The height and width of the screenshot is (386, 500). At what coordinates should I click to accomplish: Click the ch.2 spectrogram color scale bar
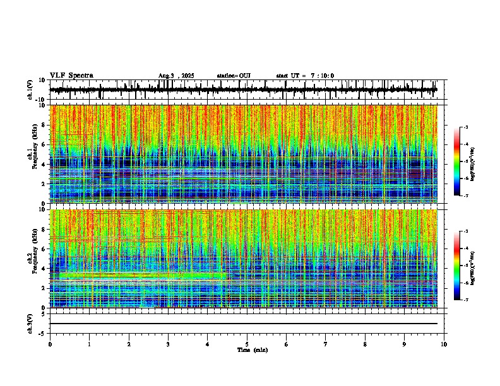tap(457, 266)
